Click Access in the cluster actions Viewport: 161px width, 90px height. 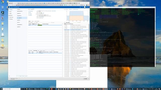[30, 14]
